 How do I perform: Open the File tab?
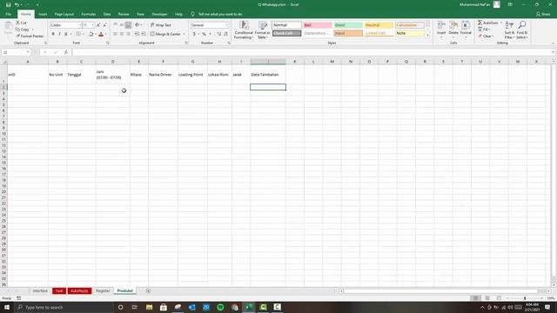pos(9,14)
